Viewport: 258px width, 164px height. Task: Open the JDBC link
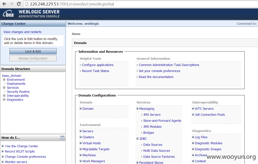click(143, 139)
